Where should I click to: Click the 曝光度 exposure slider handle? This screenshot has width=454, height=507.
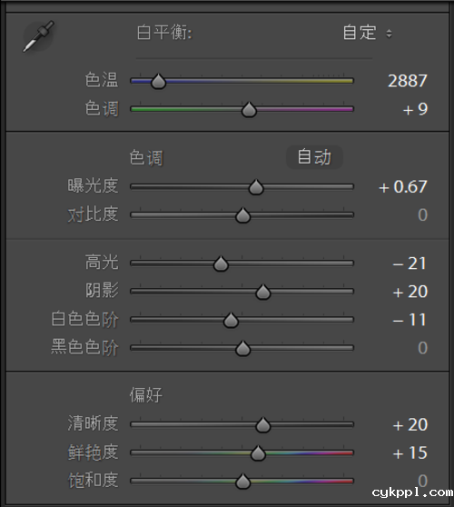[x=256, y=187]
